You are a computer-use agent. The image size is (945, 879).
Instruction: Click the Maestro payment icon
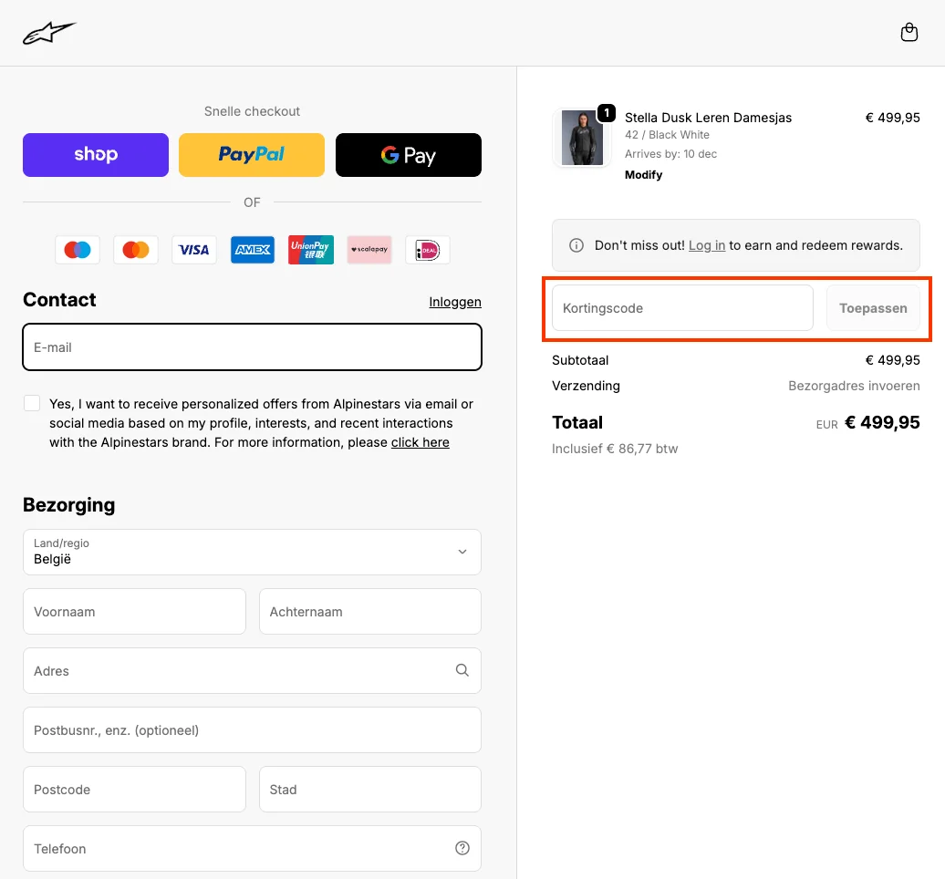point(78,250)
